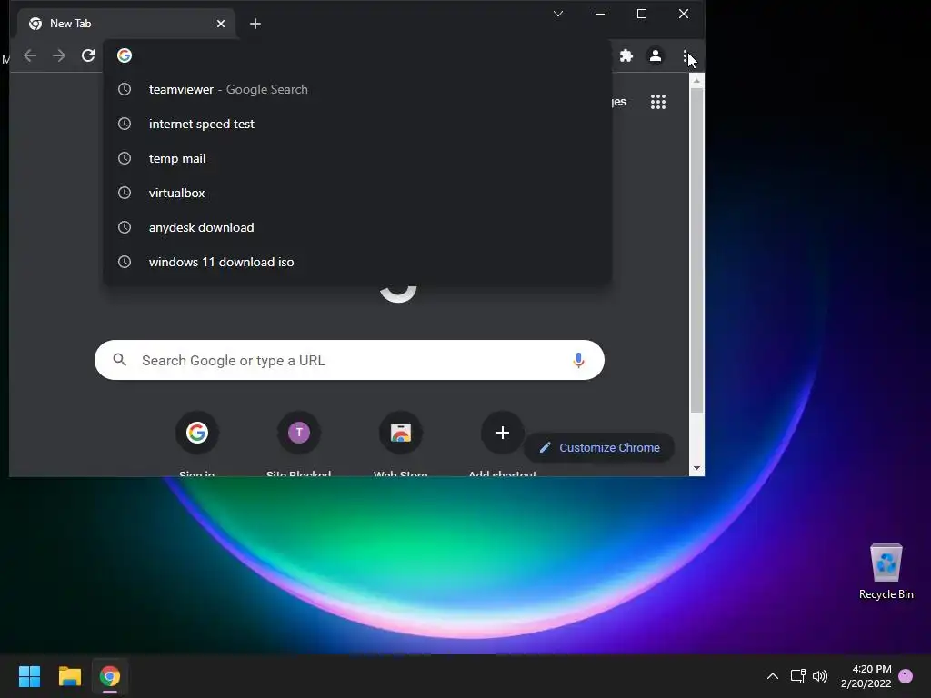Click the Chrome forward arrow
The width and height of the screenshot is (931, 698).
tap(59, 55)
